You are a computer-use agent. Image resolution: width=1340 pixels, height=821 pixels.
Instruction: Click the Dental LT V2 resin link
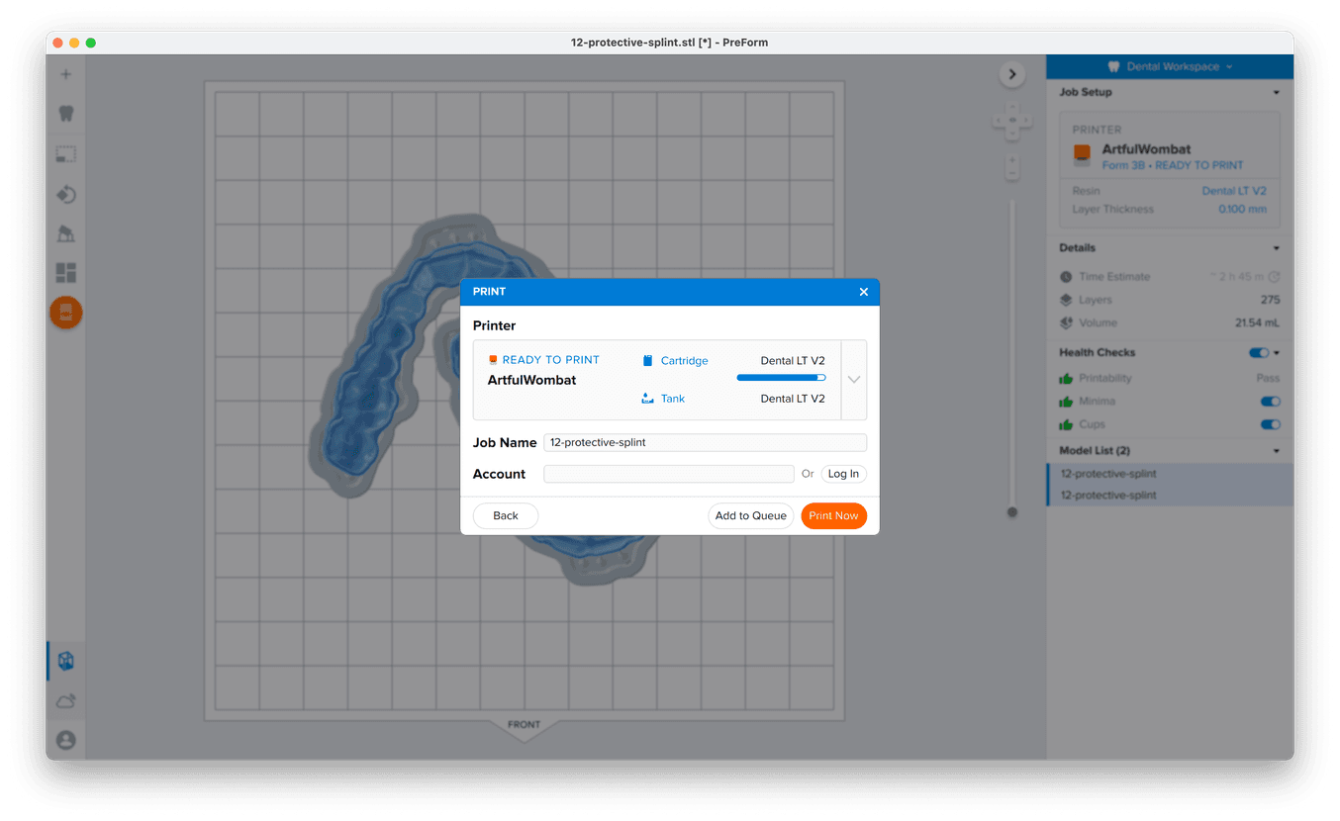pyautogui.click(x=1233, y=191)
